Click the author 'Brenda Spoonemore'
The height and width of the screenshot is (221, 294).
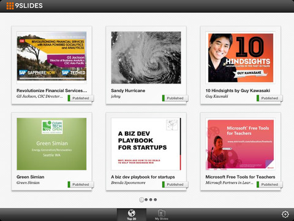[128, 182]
